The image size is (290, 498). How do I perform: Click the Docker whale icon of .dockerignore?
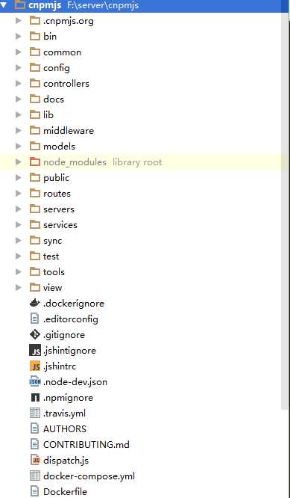(x=35, y=303)
